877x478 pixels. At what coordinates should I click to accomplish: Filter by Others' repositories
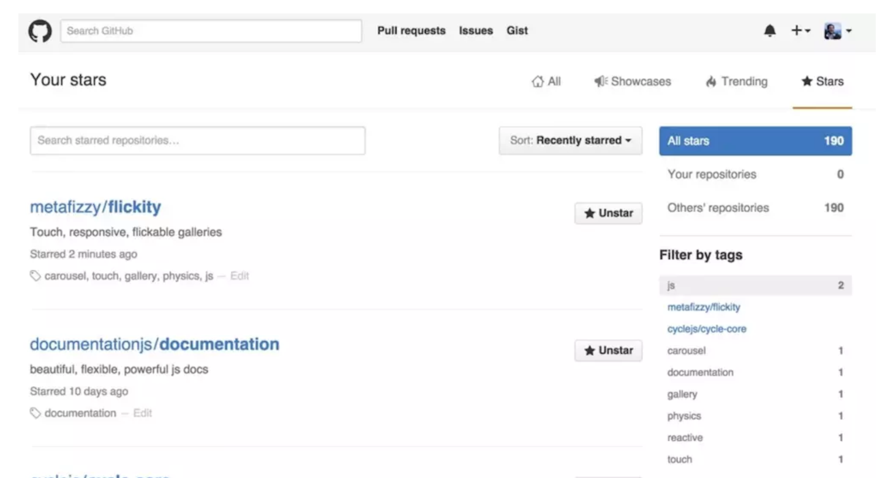point(755,208)
